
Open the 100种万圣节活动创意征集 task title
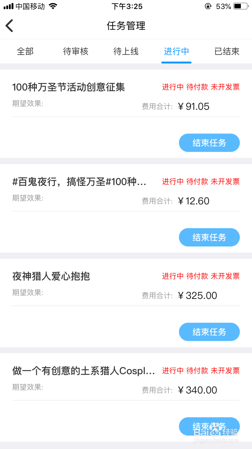(x=69, y=87)
